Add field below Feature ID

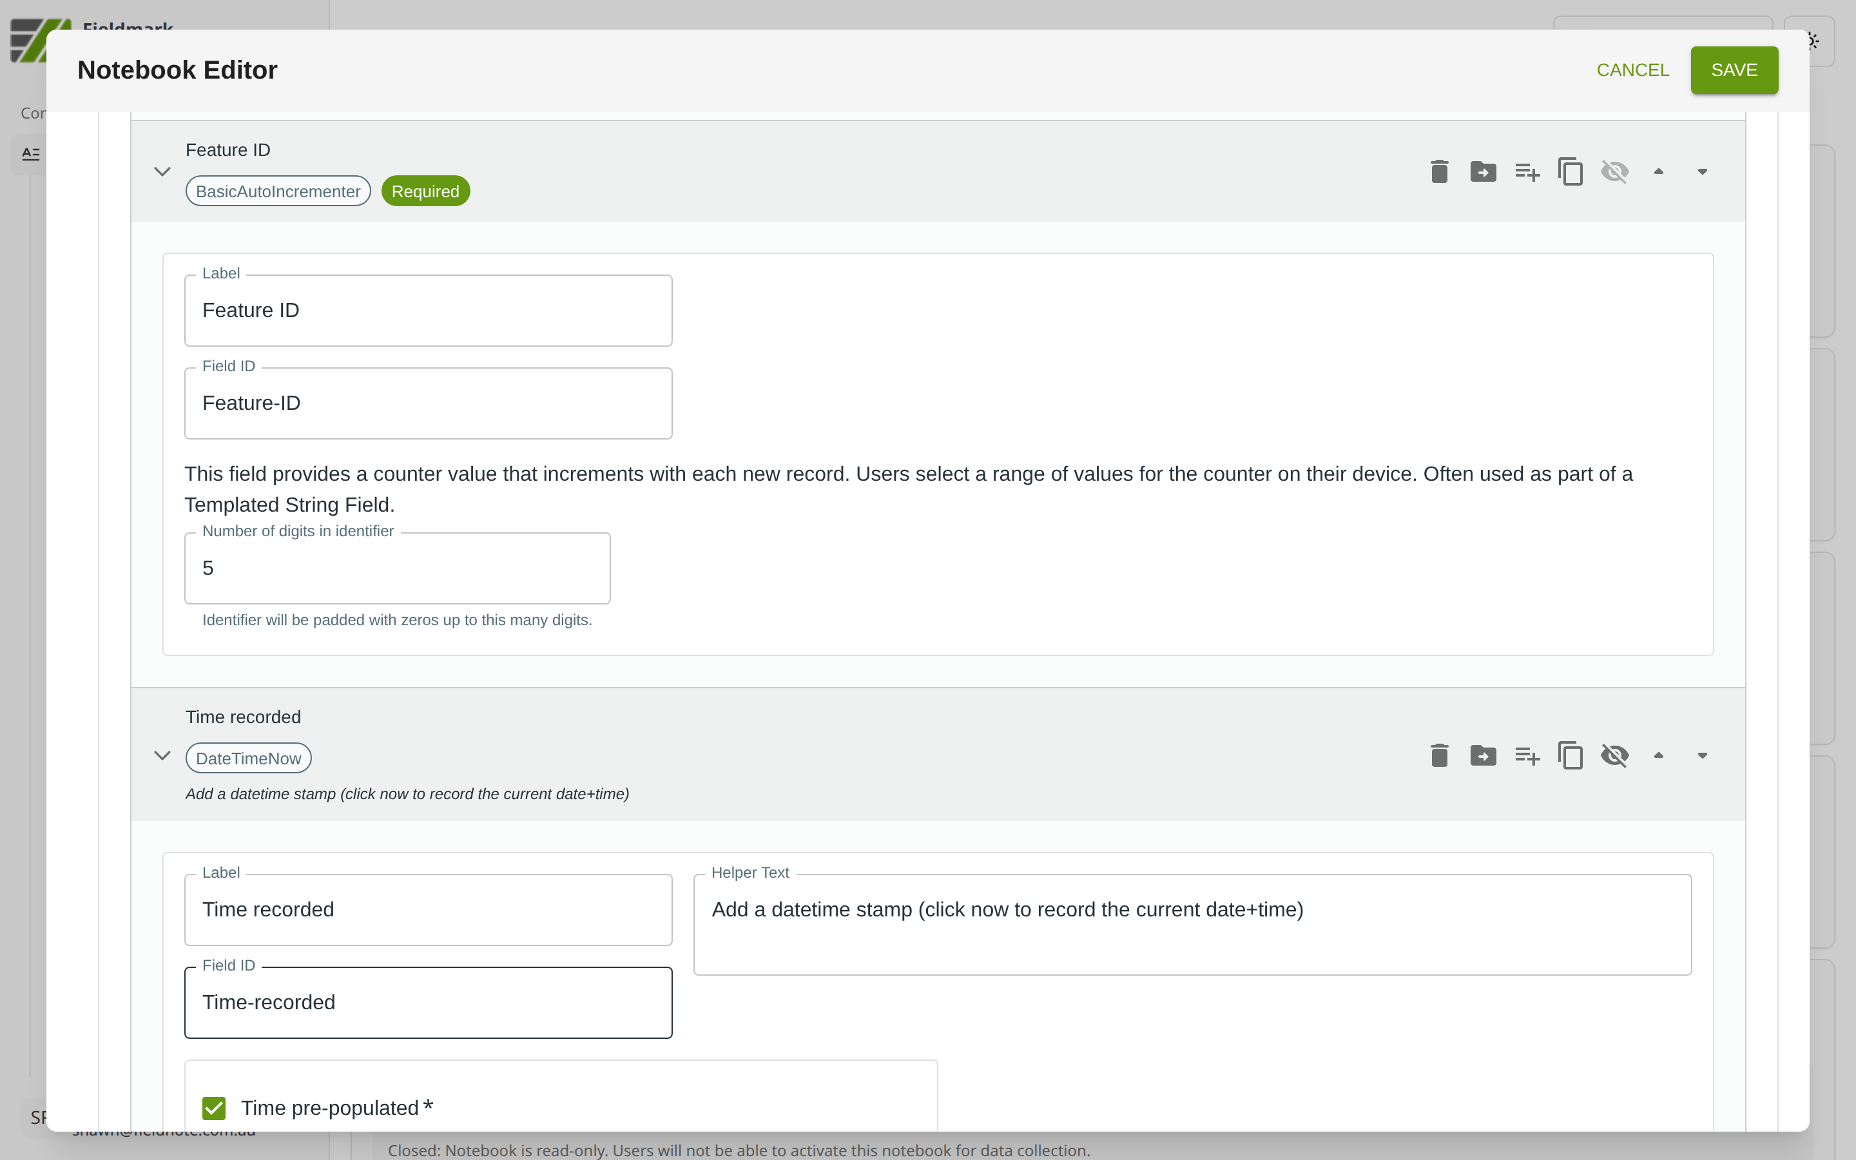point(1526,172)
